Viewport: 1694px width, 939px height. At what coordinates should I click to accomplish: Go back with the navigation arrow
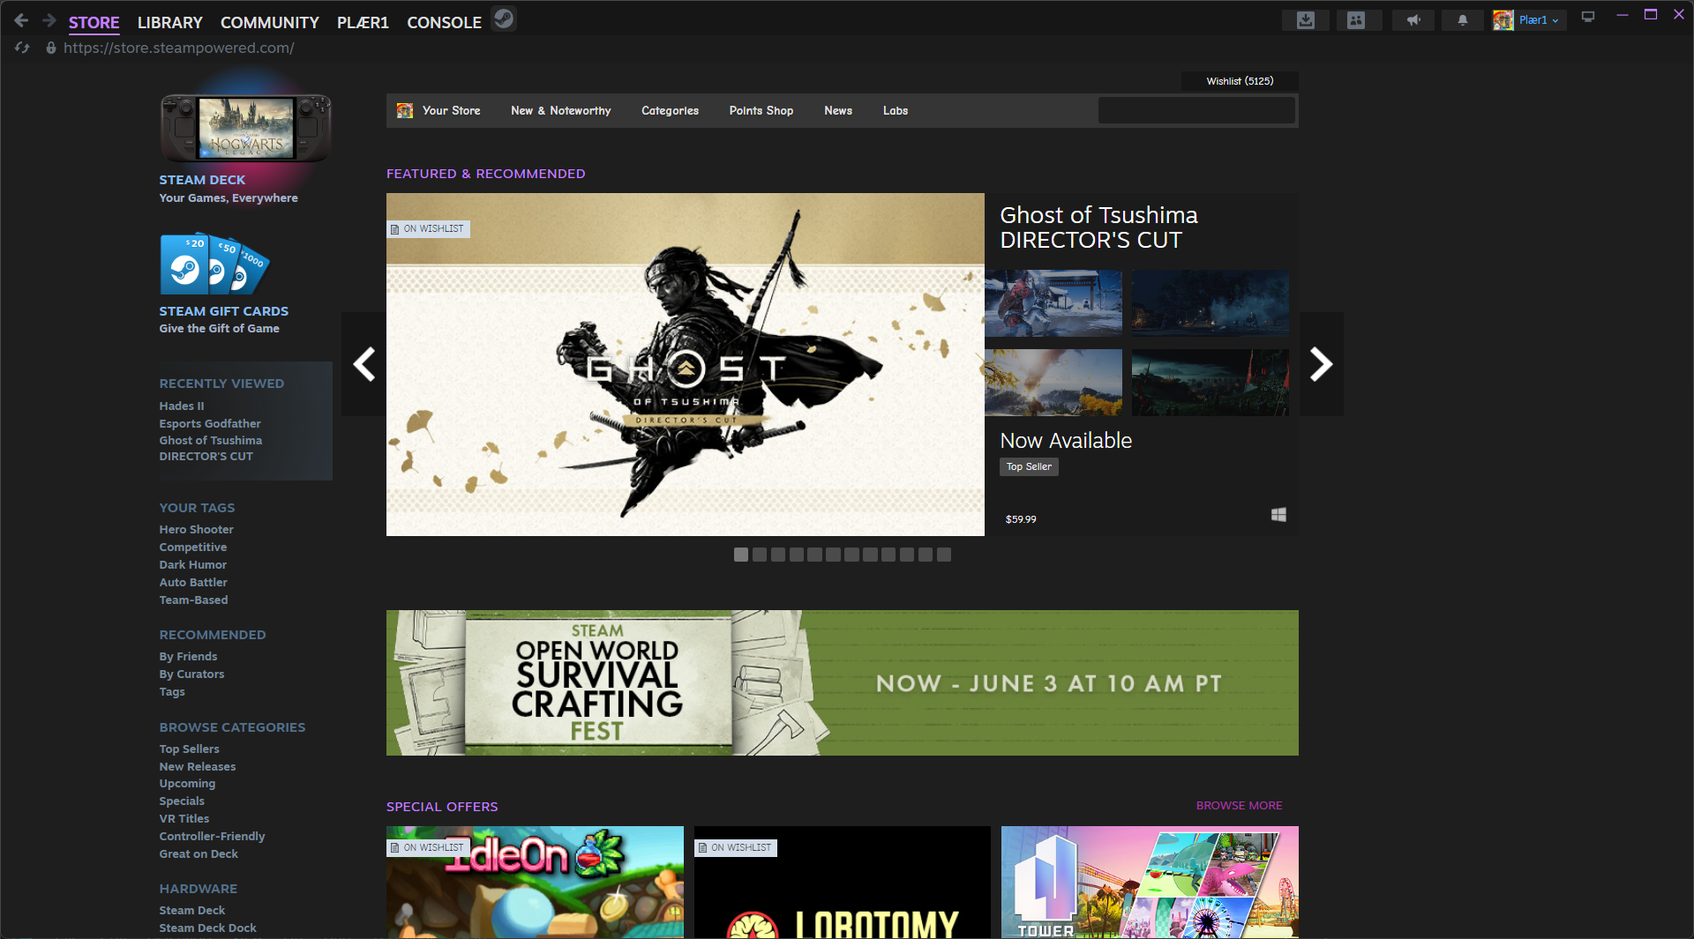[21, 20]
